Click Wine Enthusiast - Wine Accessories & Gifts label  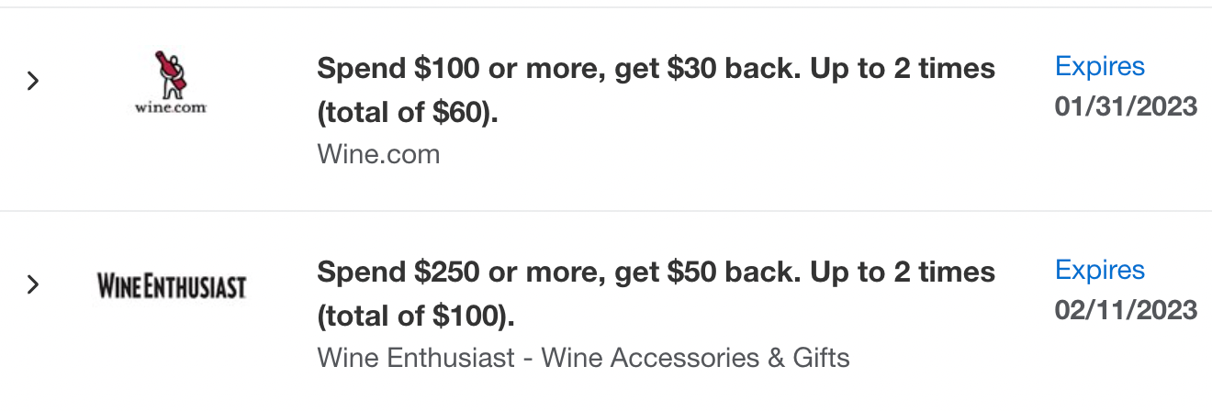click(583, 357)
